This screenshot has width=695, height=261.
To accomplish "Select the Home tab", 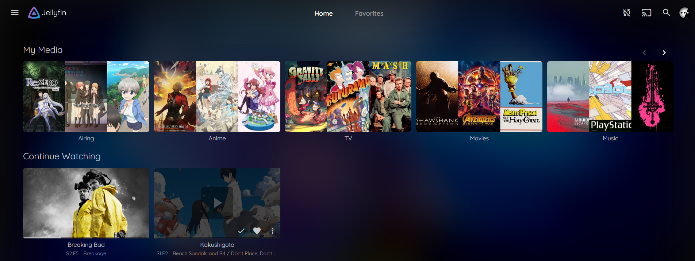I will [x=323, y=13].
